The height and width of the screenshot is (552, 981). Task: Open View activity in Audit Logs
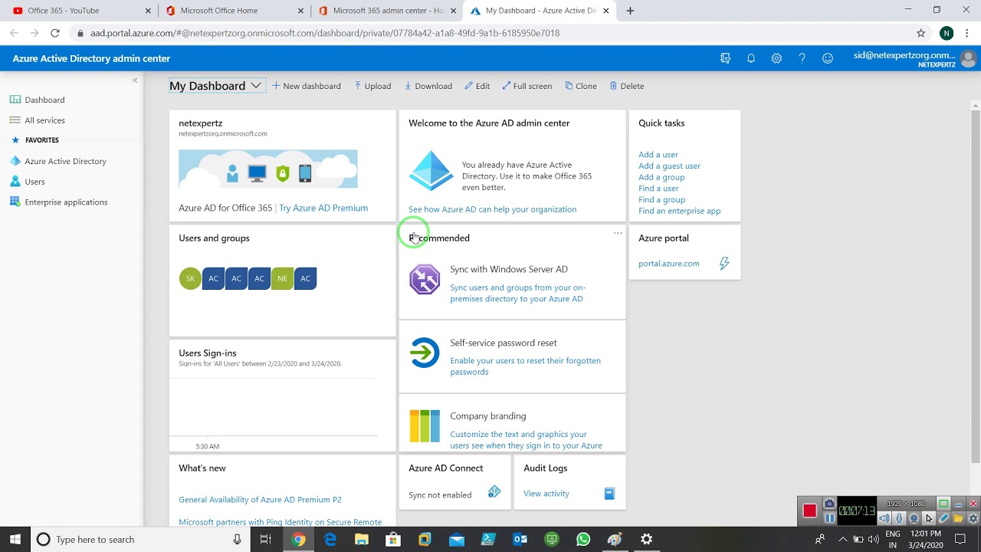[546, 494]
